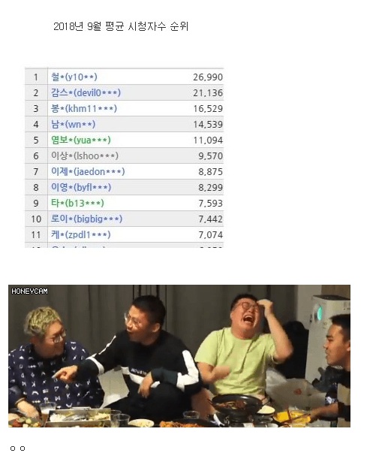
Task: Open the 철*(y10**) streamer link
Action: [74, 77]
